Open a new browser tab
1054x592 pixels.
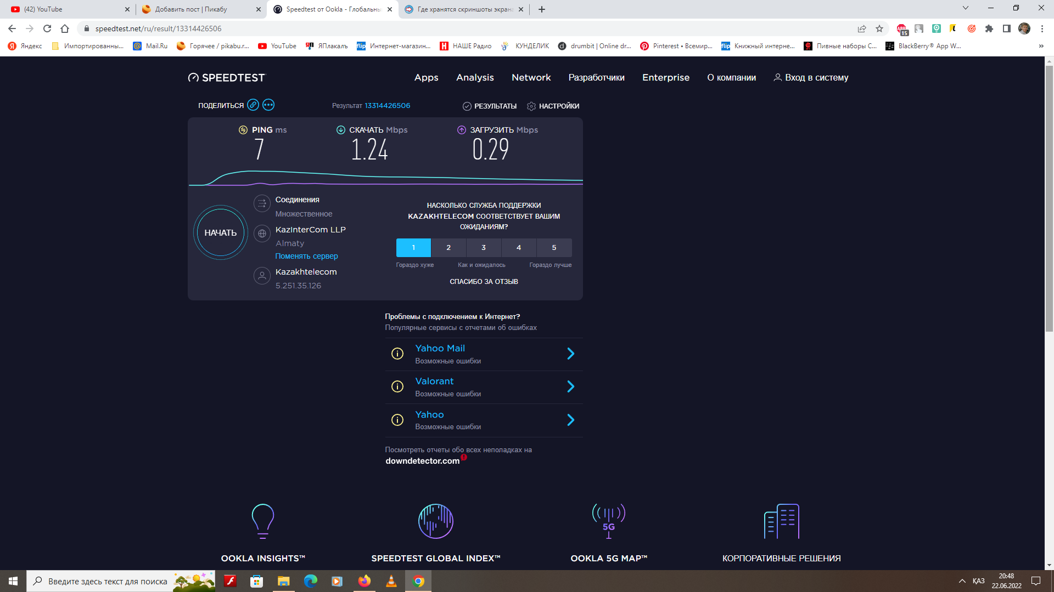(542, 9)
